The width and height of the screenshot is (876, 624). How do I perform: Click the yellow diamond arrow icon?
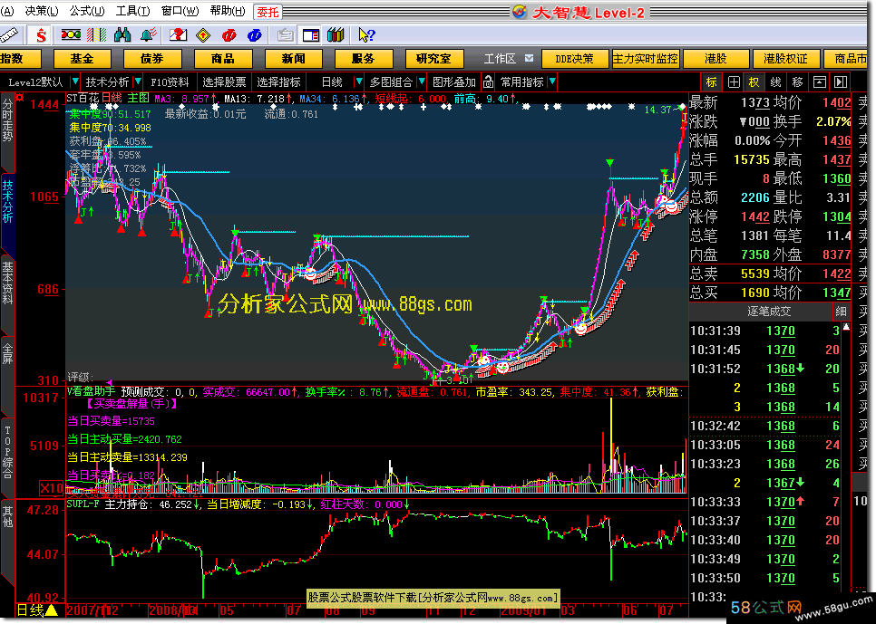[x=203, y=35]
